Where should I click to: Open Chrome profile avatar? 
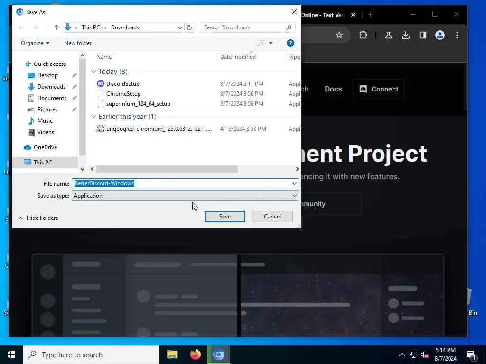click(x=439, y=35)
